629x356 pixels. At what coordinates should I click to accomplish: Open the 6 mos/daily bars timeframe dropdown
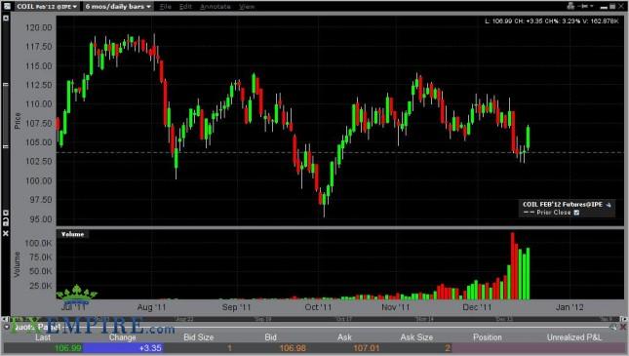click(118, 7)
